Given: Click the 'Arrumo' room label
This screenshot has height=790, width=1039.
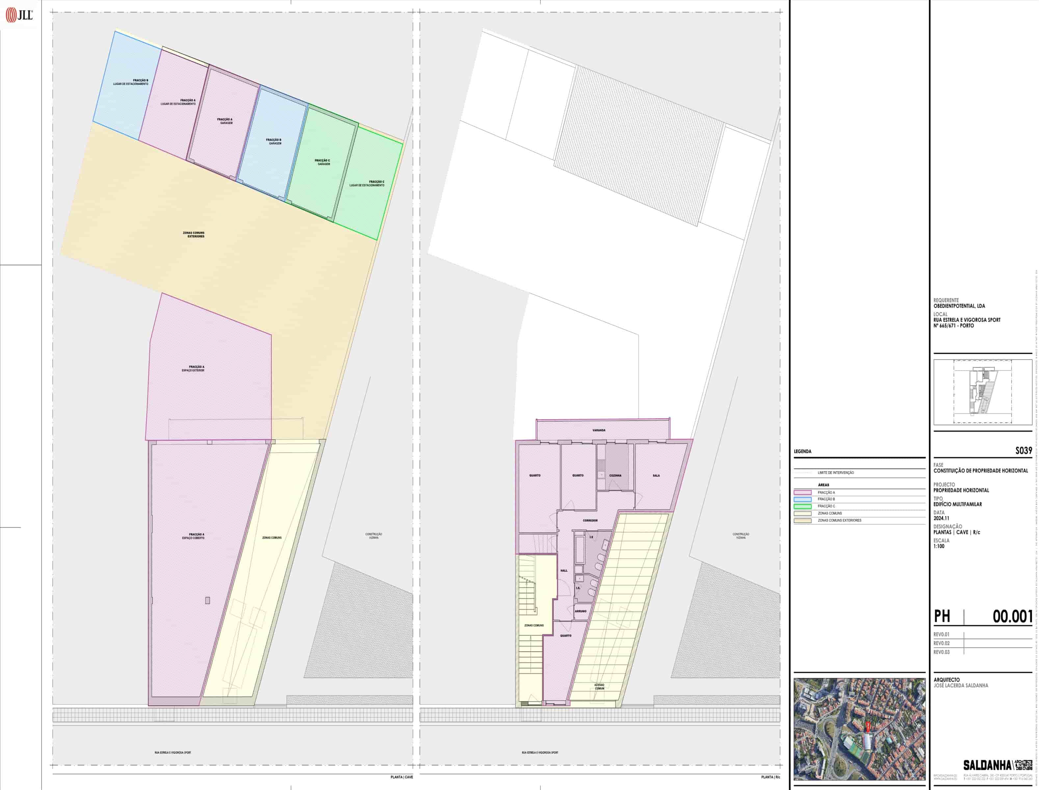Looking at the screenshot, I should 581,611.
